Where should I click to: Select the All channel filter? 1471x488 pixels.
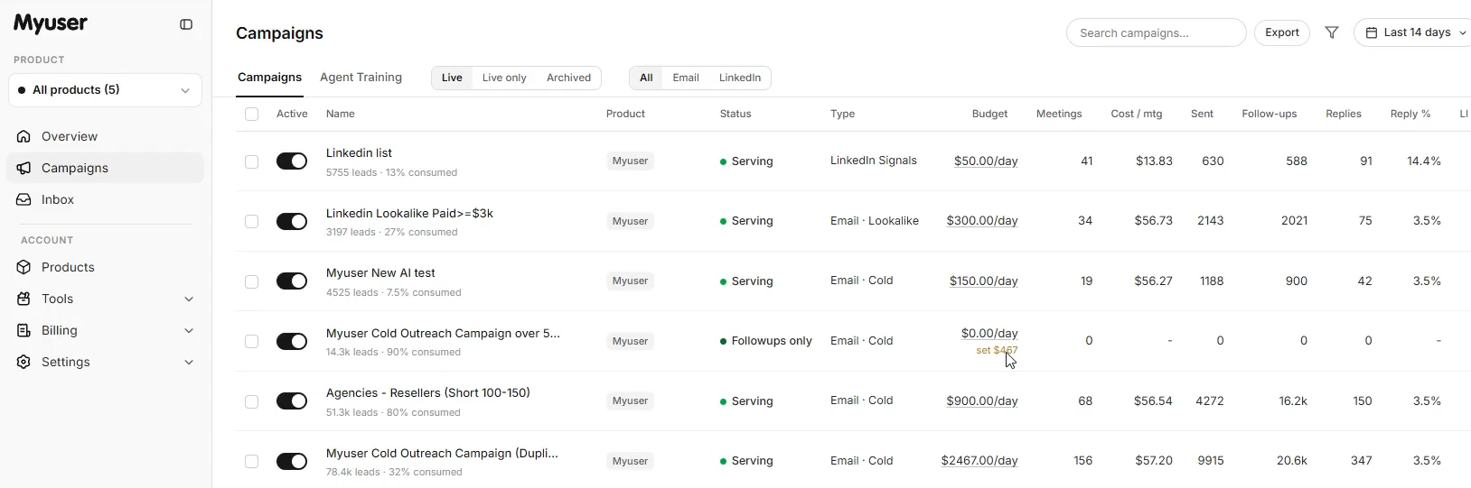pyautogui.click(x=646, y=78)
